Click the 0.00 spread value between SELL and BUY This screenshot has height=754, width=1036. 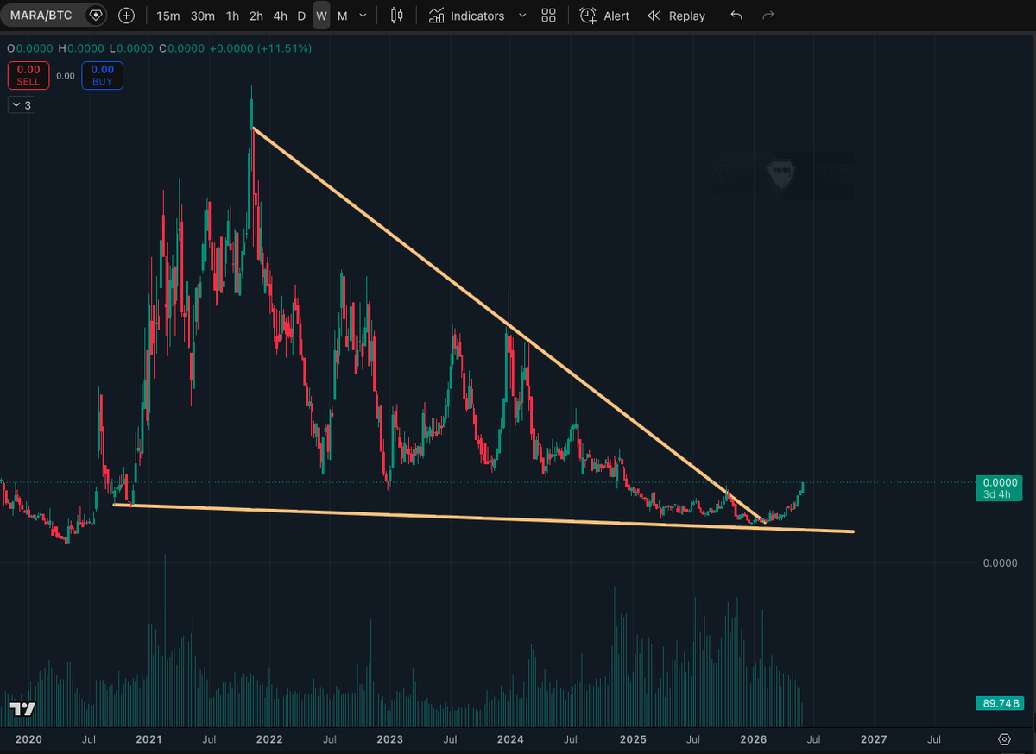coord(66,76)
